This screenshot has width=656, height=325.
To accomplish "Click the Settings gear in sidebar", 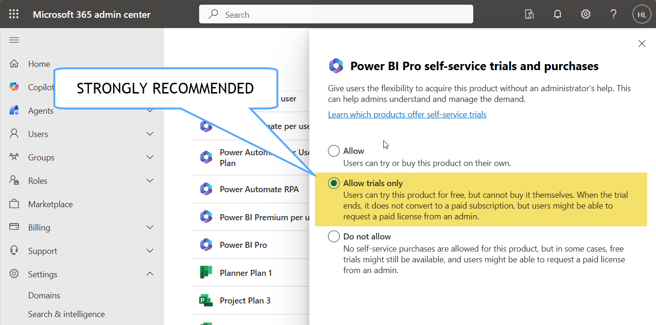I will click(14, 274).
